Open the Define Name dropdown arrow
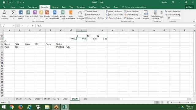Screen dimensions: 196x110 pyautogui.click(x=99, y=11)
